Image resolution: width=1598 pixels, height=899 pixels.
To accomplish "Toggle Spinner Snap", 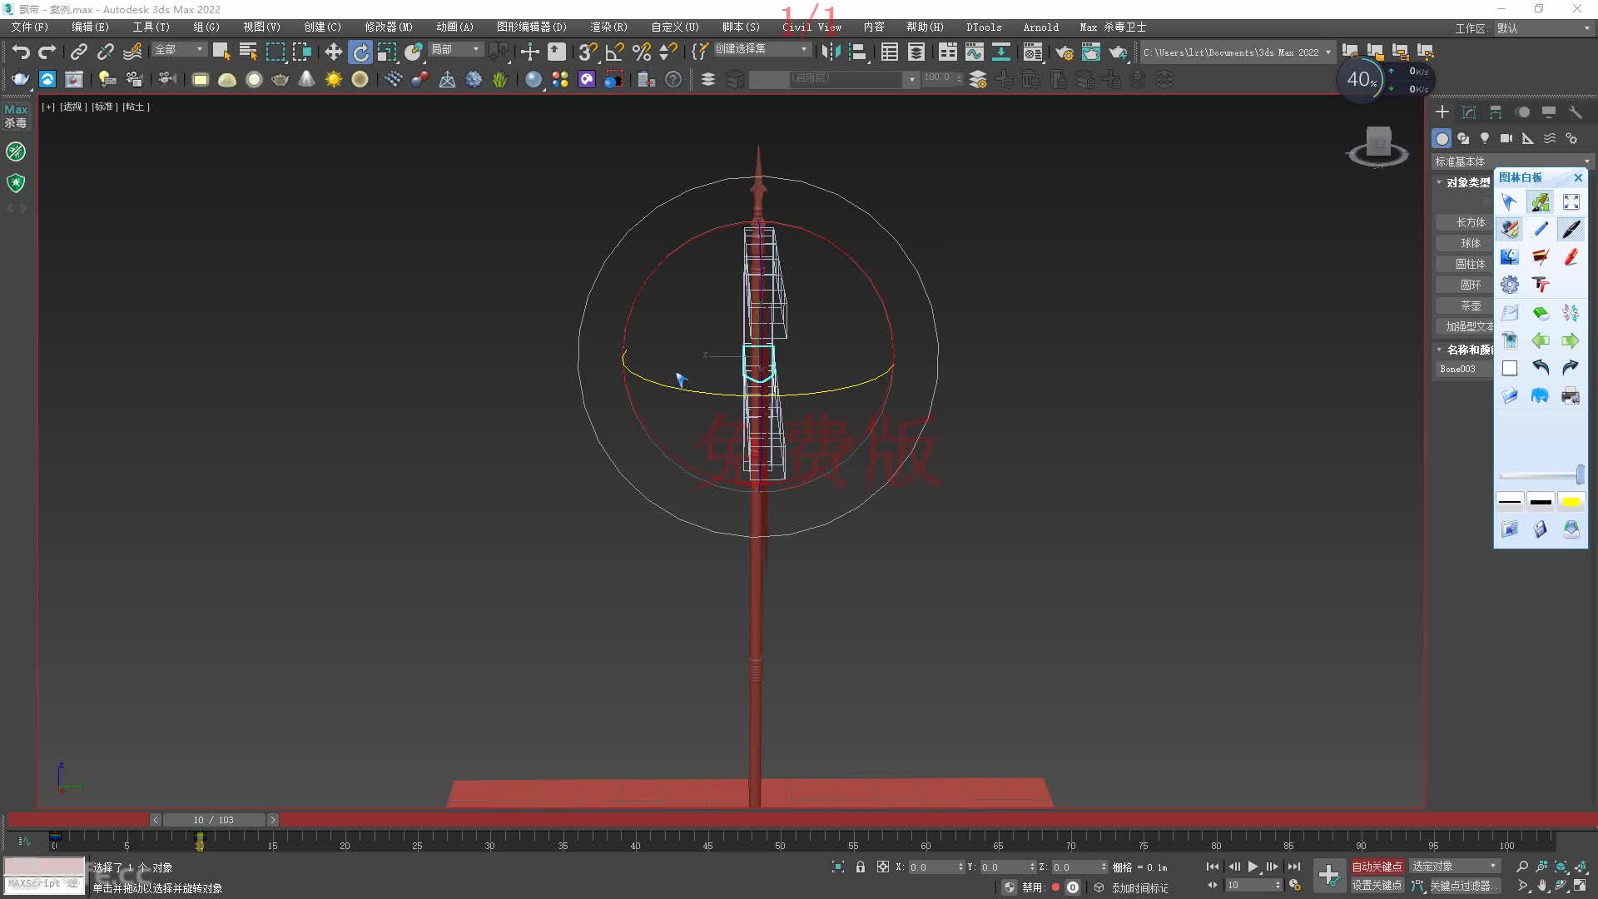I will 668,52.
